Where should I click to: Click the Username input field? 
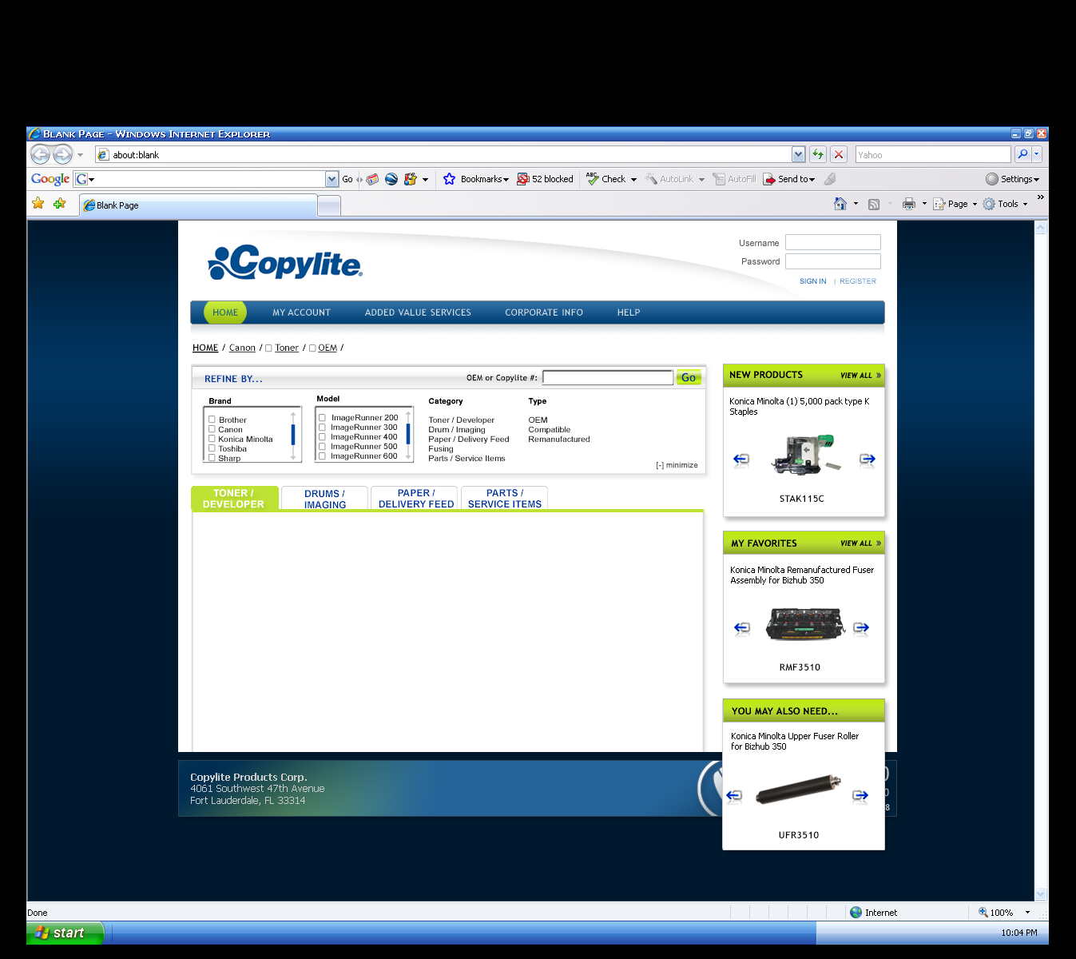pyautogui.click(x=833, y=242)
